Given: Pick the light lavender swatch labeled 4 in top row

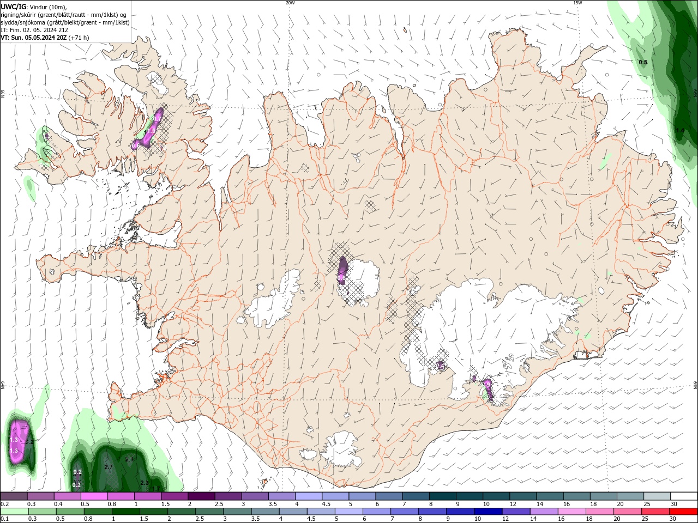Looking at the screenshot, I should pyautogui.click(x=308, y=496).
